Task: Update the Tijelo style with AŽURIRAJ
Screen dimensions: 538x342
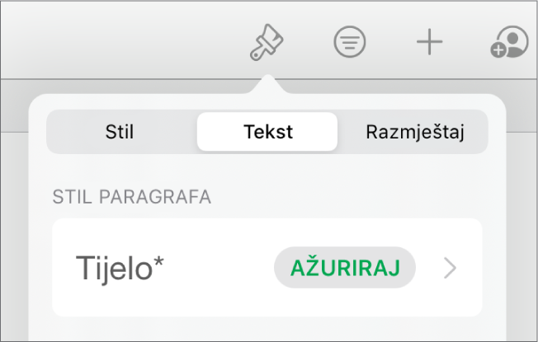Action: tap(344, 267)
